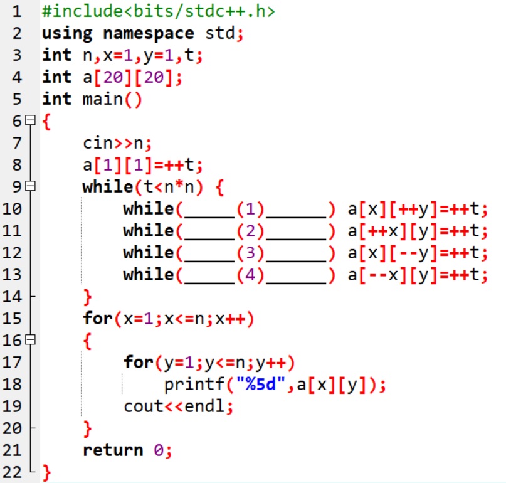Image resolution: width=506 pixels, height=483 pixels.
Task: Click the 'cout<<endl;' statement
Action: click(x=179, y=406)
